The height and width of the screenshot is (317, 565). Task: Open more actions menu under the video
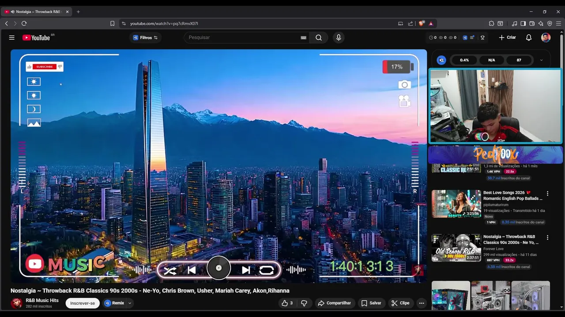[x=422, y=303]
